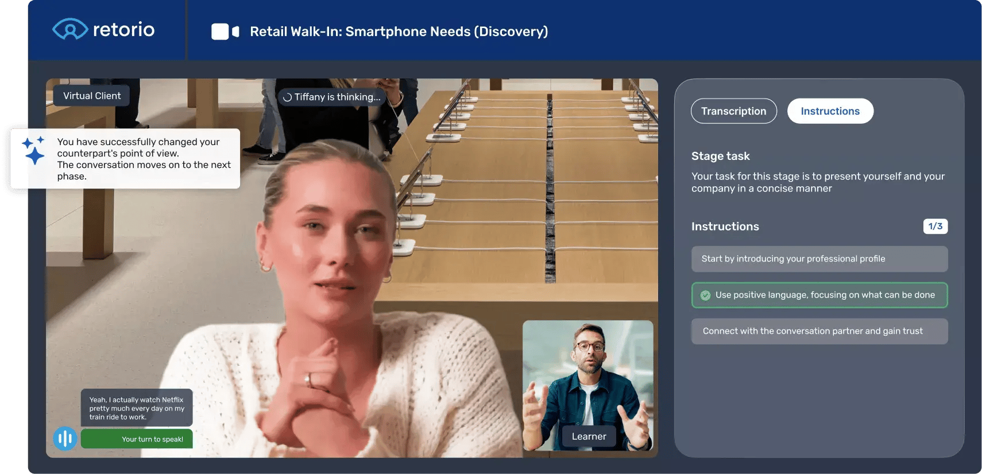
Task: Click the Netflix train ride speech bubble
Action: click(137, 408)
